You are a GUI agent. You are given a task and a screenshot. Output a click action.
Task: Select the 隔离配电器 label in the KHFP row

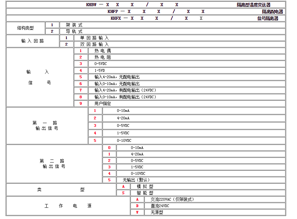[272, 12]
